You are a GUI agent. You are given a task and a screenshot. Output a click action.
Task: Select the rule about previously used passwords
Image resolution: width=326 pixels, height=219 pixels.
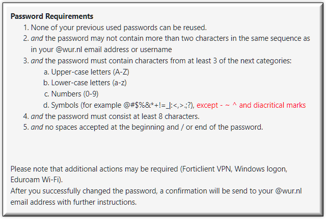point(115,28)
